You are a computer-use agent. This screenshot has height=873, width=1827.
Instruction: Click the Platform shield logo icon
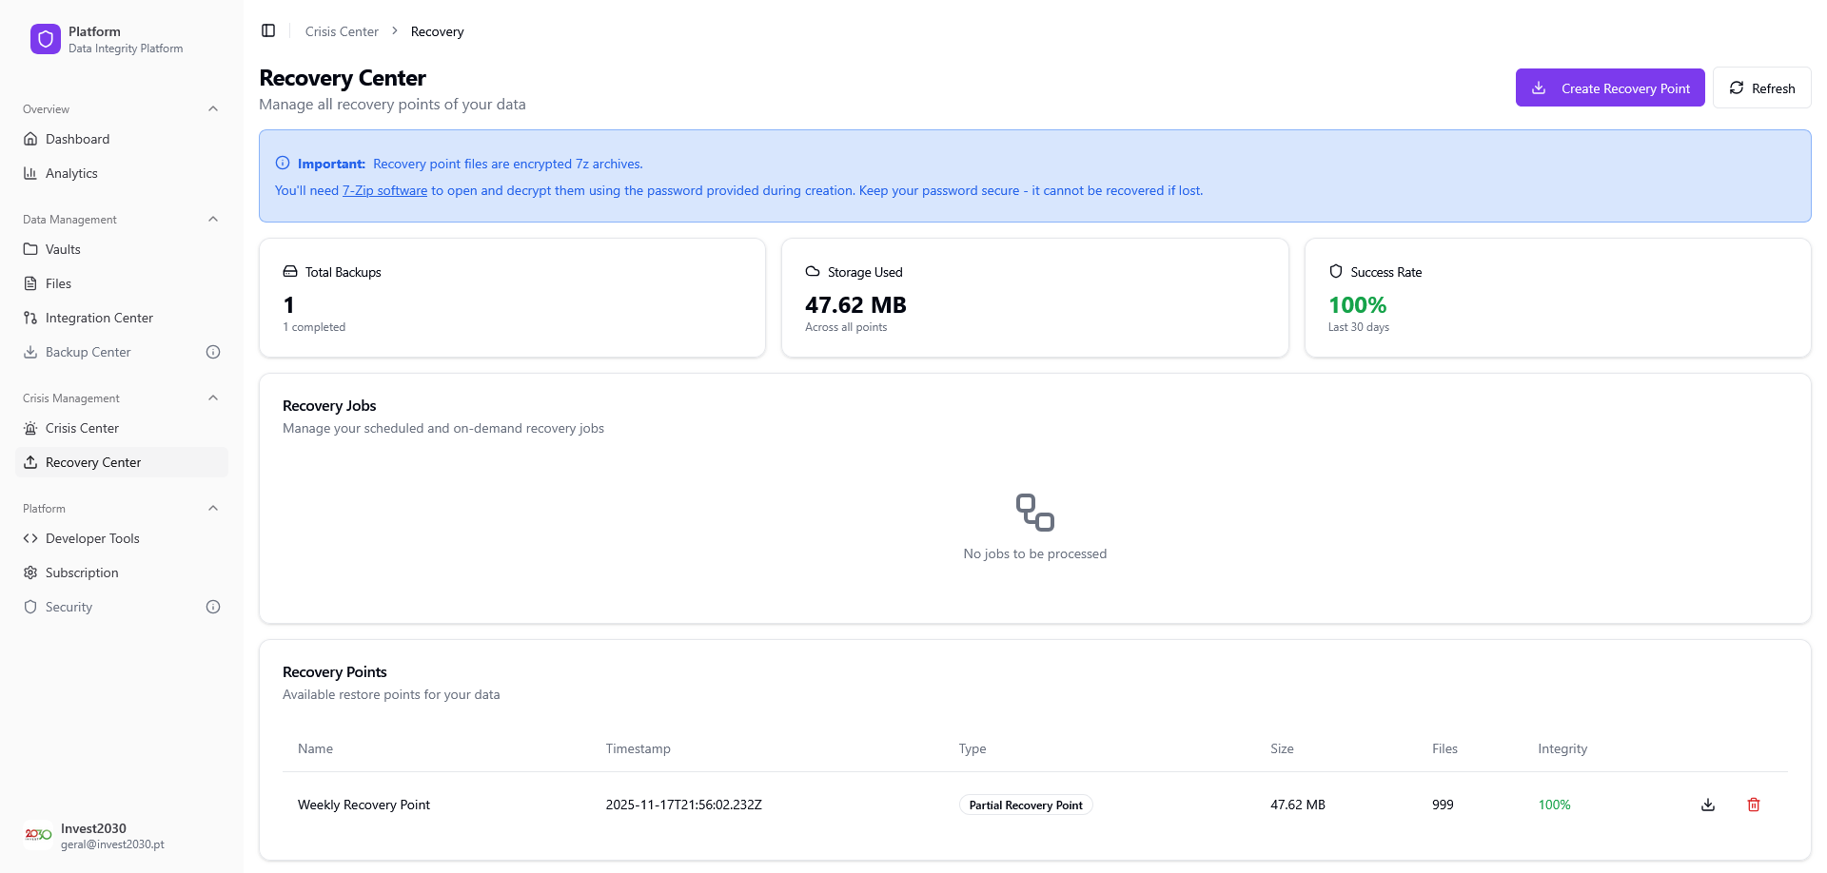(x=46, y=39)
